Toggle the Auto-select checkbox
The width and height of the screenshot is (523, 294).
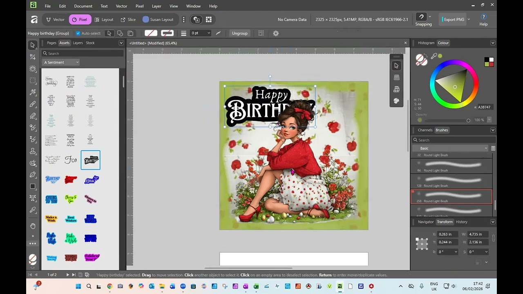[78, 33]
